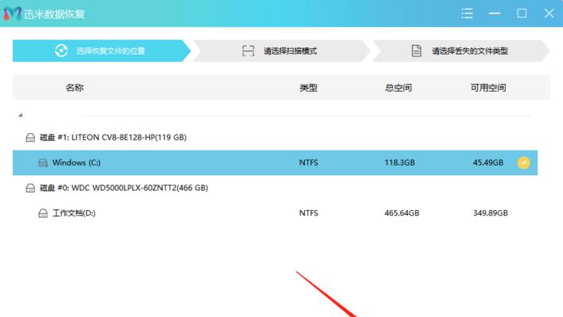Screen dimensions: 563x317
Task: Click the recovery location step icon
Action: click(61, 51)
